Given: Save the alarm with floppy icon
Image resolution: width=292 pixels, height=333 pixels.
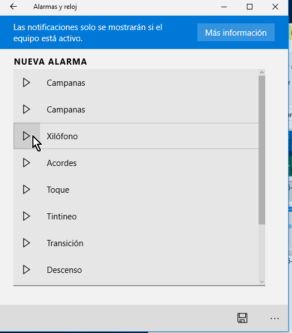Looking at the screenshot, I should [x=242, y=318].
